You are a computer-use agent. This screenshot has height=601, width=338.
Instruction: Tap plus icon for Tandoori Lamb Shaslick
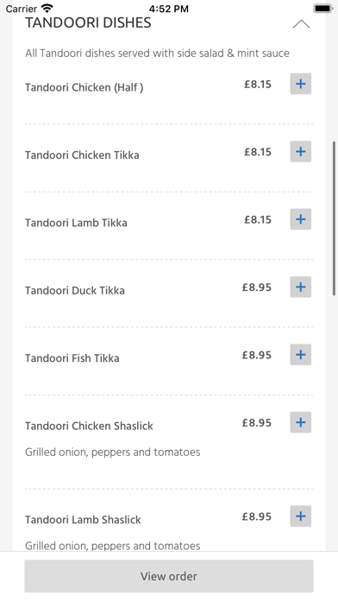click(x=300, y=516)
